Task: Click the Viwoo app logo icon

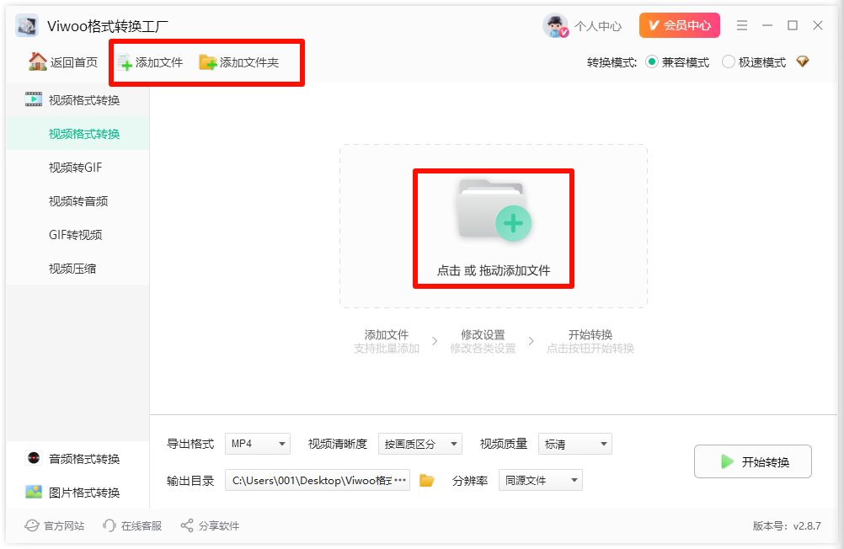Action: (x=27, y=25)
